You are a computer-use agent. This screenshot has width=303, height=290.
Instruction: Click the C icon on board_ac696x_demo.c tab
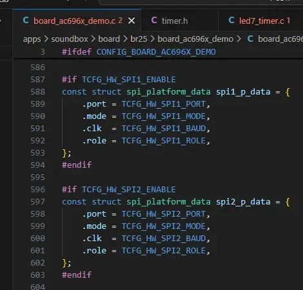26,21
